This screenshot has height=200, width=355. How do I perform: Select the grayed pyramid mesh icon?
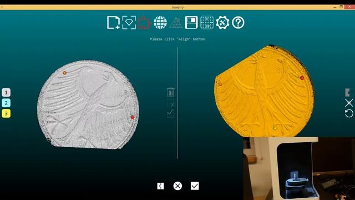point(176,23)
